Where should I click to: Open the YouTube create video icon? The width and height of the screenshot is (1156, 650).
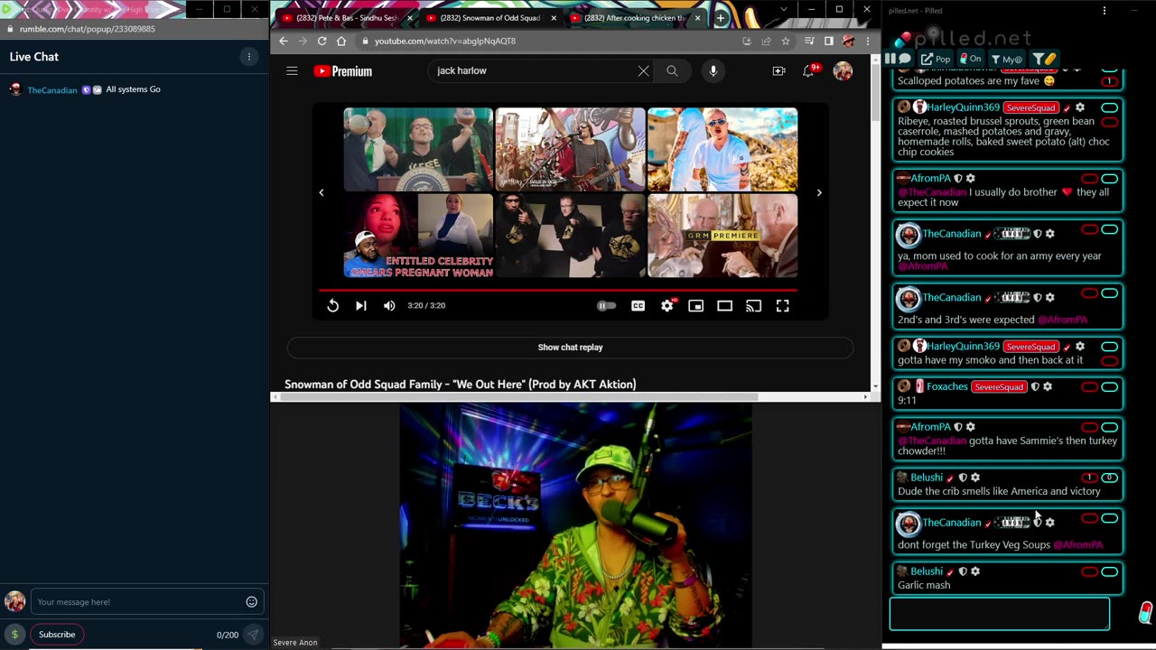[778, 70]
